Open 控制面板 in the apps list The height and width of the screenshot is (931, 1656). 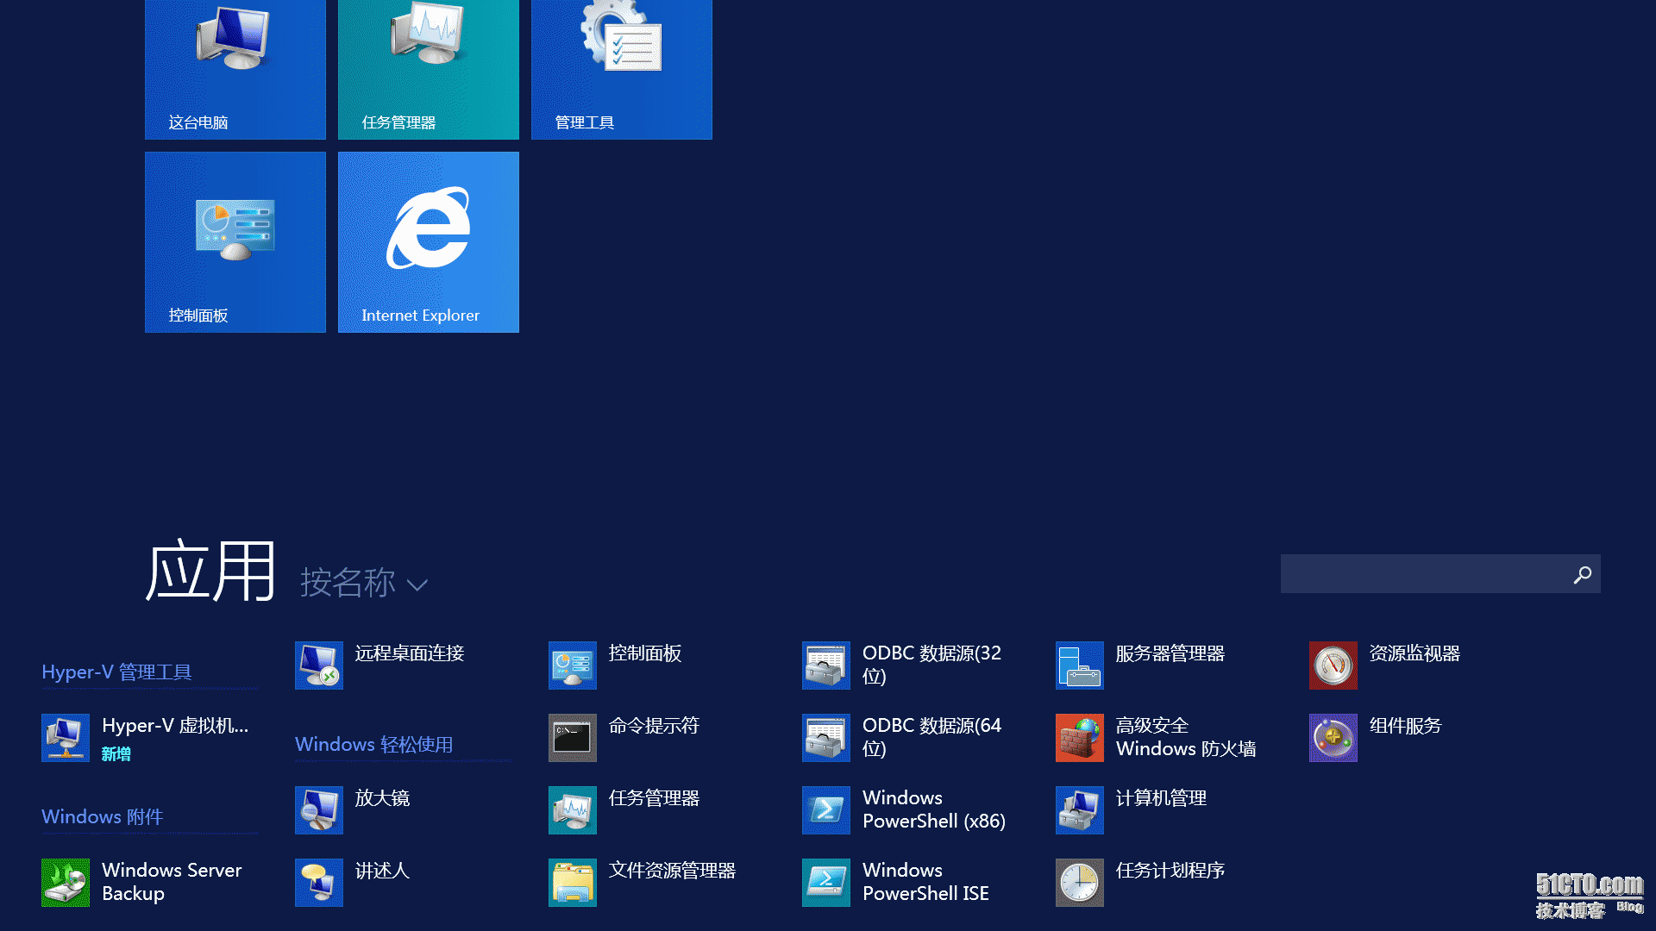[616, 665]
